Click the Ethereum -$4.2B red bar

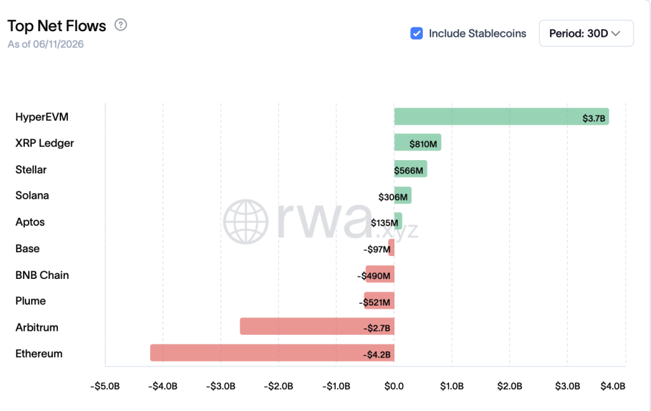click(x=272, y=353)
